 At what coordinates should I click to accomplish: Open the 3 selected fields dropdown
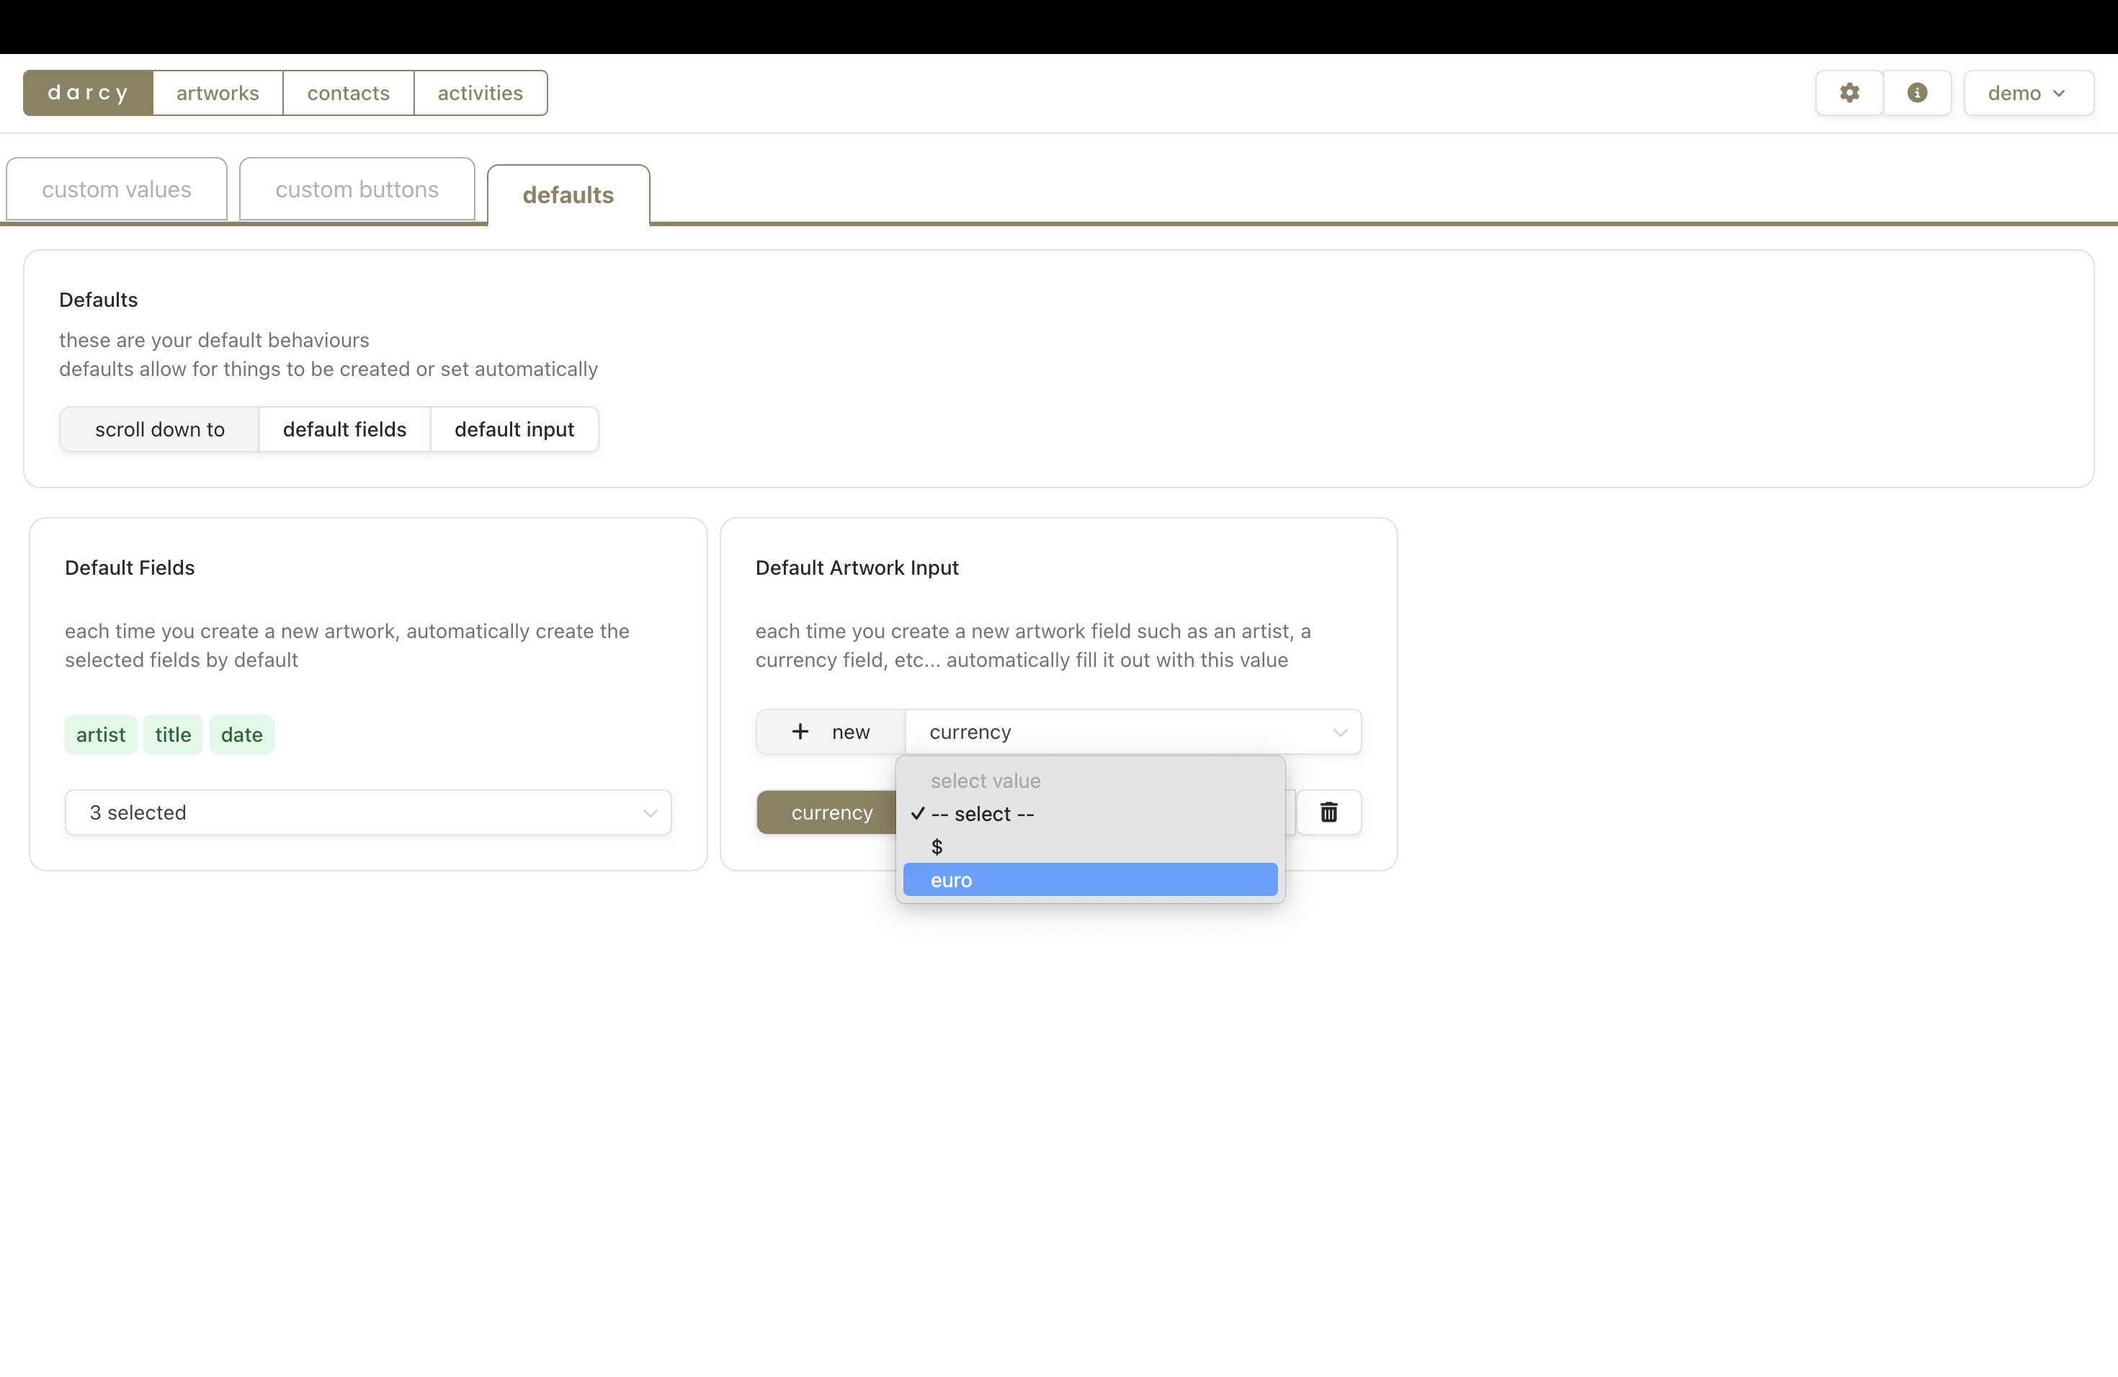click(367, 812)
